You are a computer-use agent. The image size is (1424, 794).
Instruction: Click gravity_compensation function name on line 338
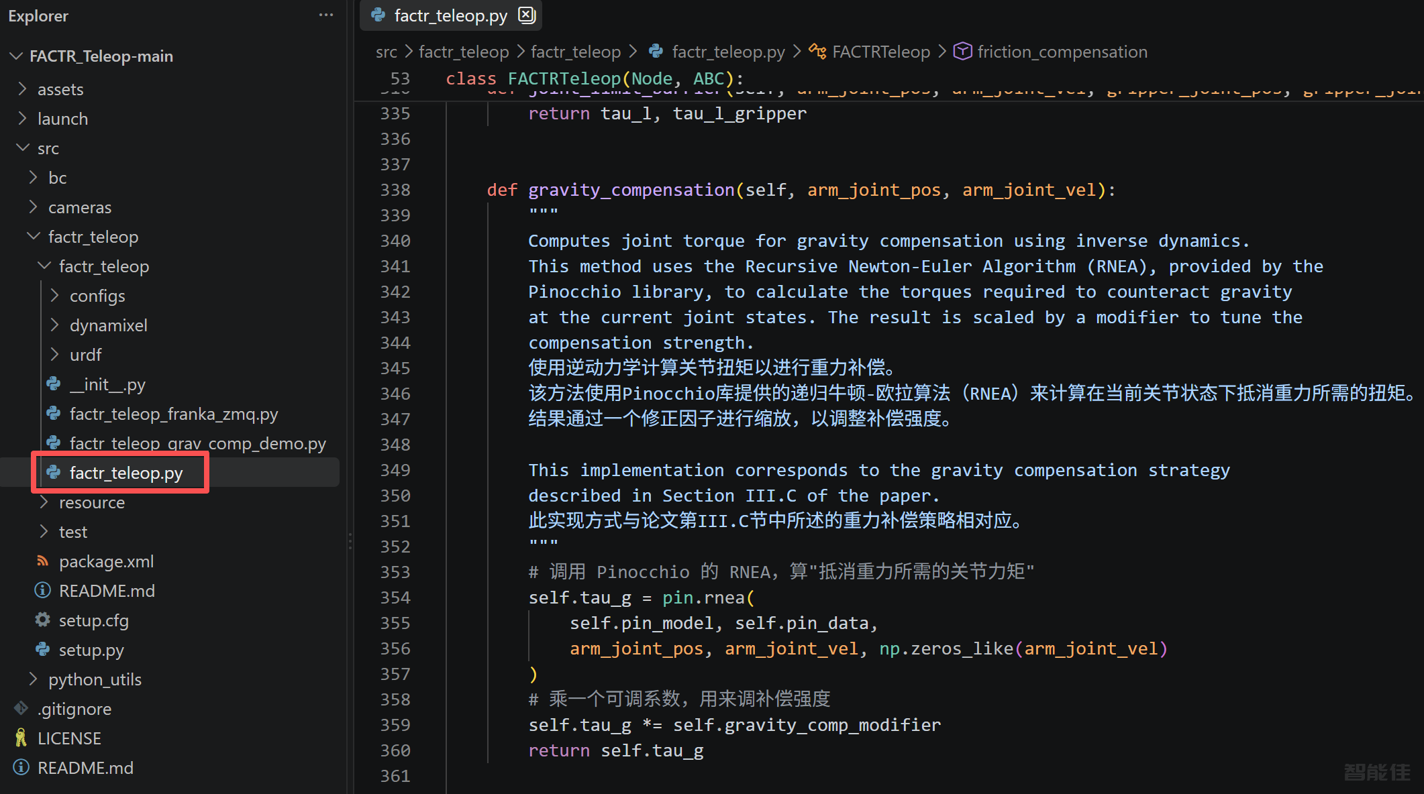631,190
